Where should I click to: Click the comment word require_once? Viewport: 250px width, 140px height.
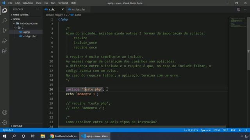[85, 47]
